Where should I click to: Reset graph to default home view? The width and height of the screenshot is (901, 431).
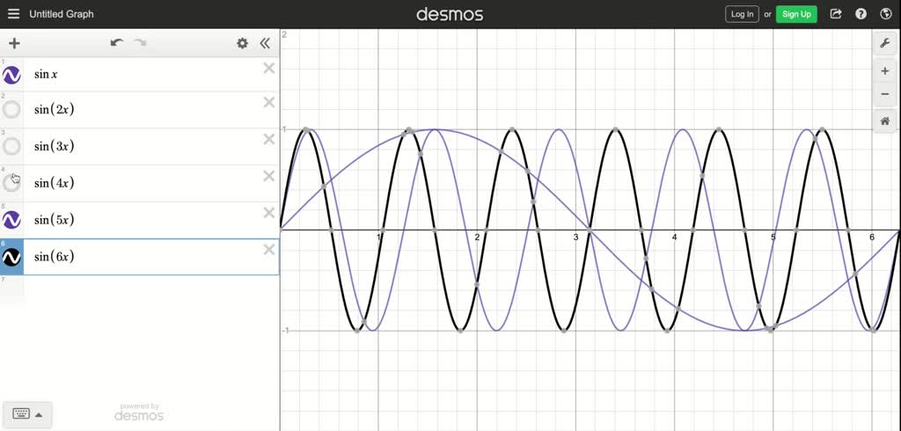click(885, 121)
